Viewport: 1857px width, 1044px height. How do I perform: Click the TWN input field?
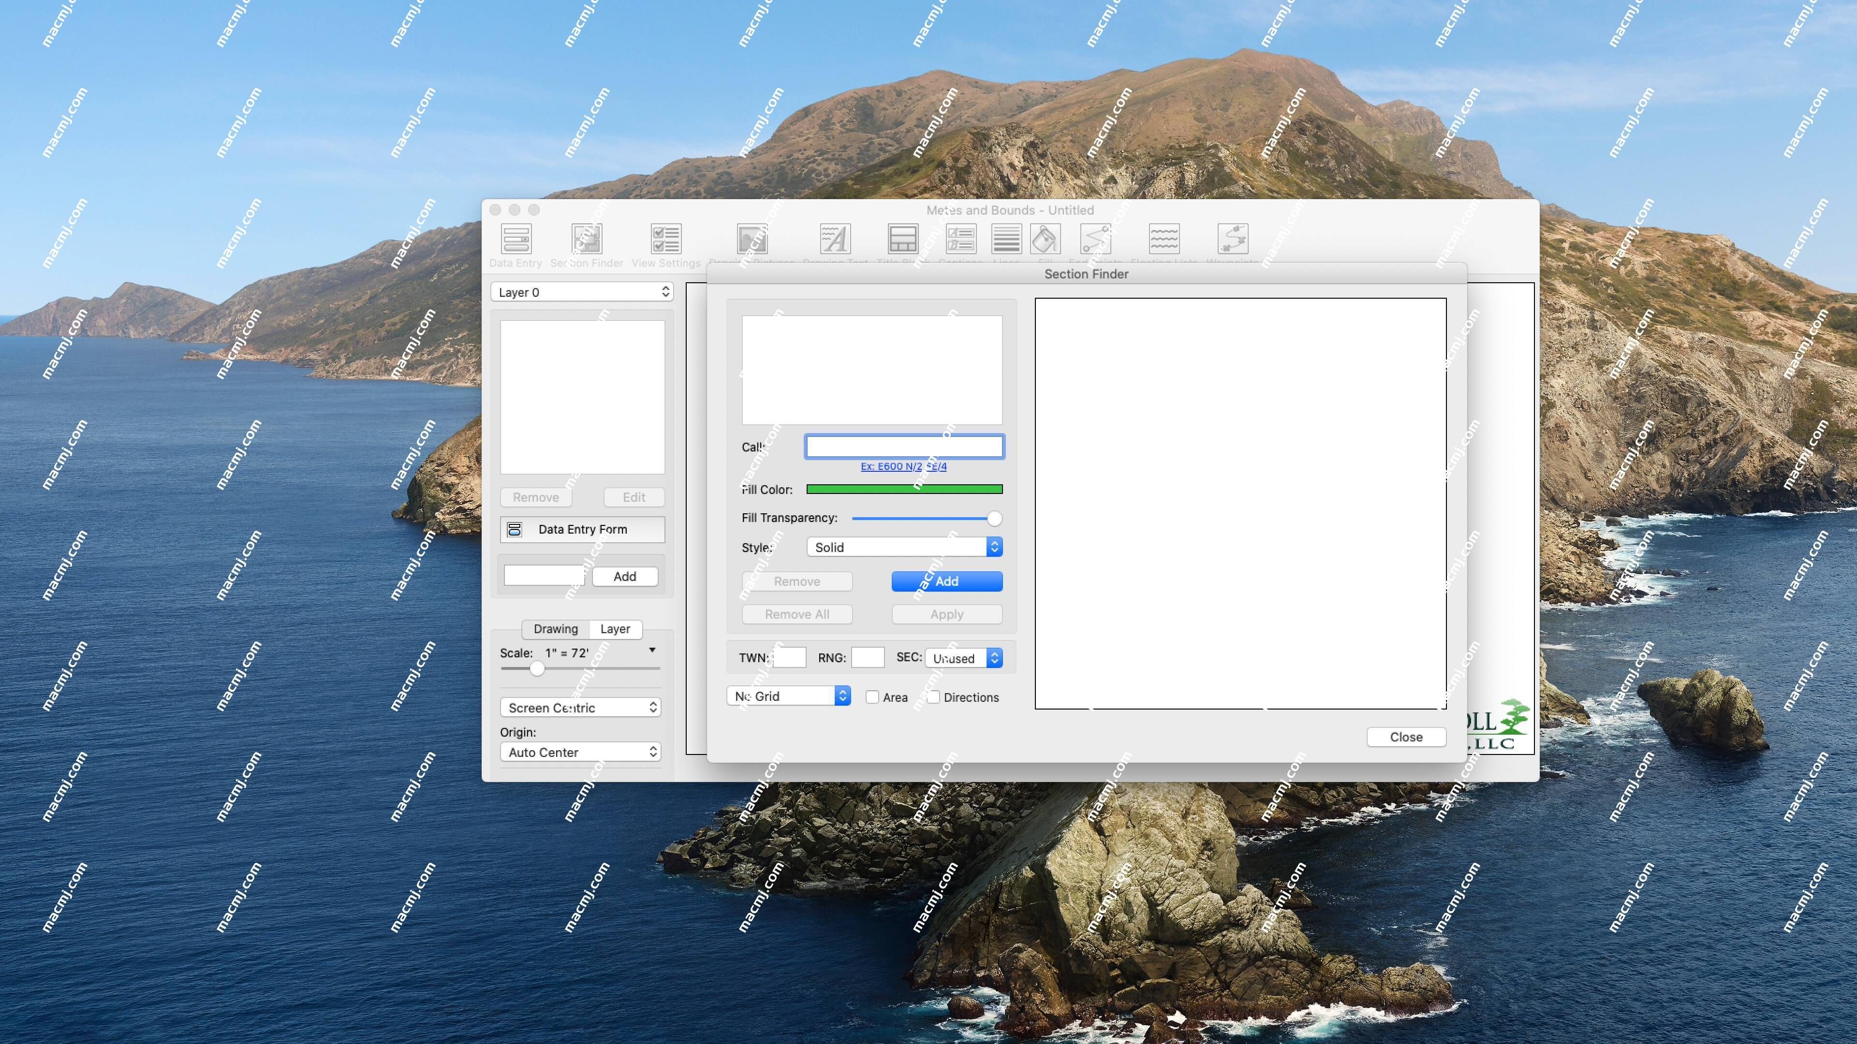click(x=789, y=657)
